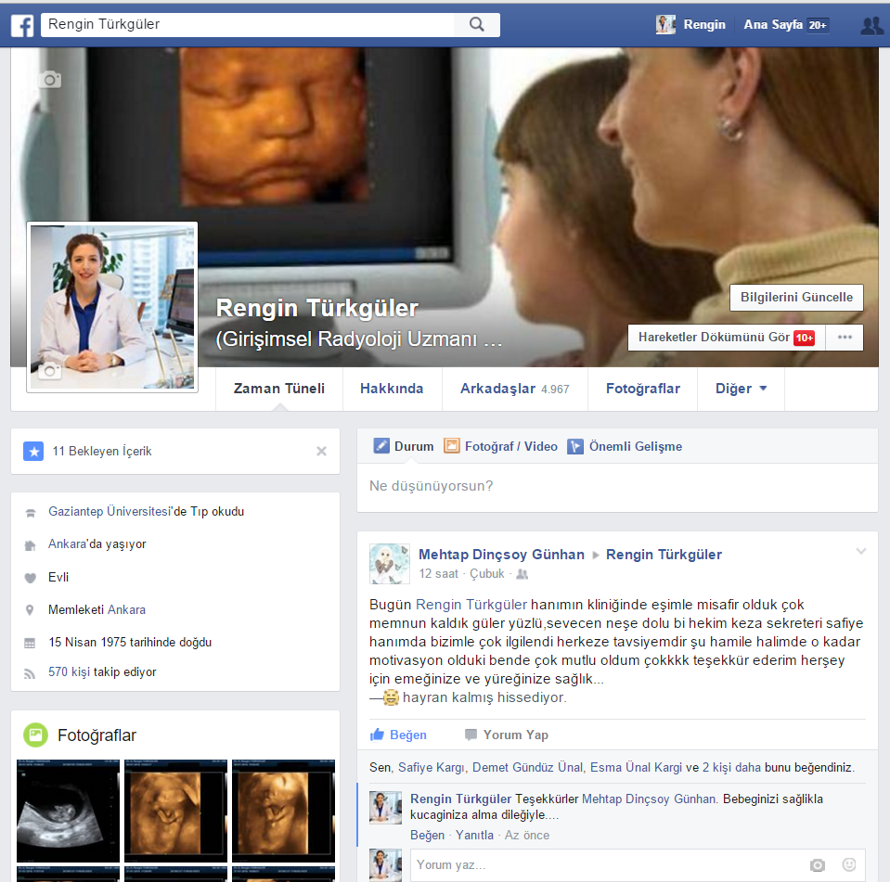Click the Facebook logo icon

point(22,25)
